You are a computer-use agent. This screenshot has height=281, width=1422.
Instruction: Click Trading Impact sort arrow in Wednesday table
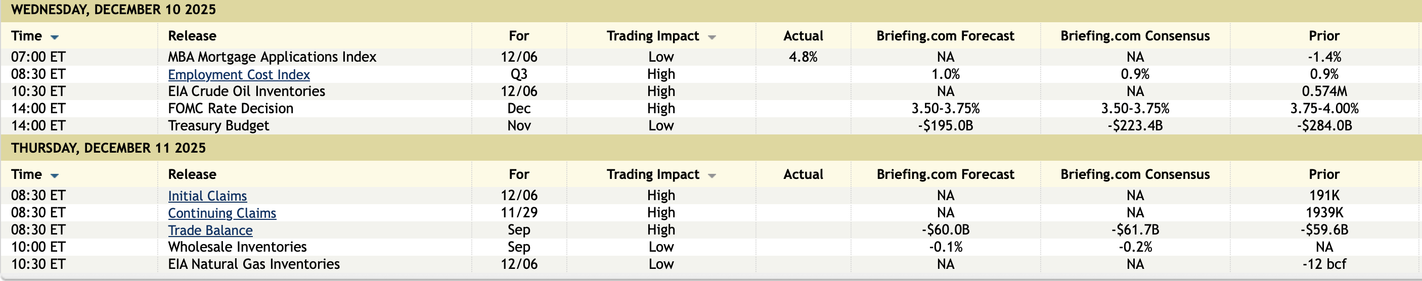[x=712, y=37]
